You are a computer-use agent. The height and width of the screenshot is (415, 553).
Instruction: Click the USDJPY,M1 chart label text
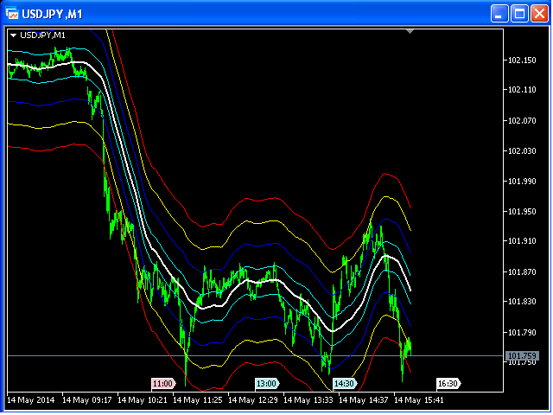(x=42, y=35)
